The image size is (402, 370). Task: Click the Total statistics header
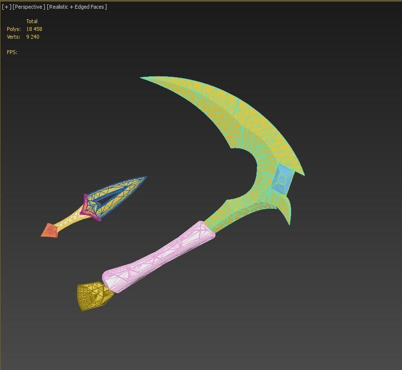tap(32, 21)
